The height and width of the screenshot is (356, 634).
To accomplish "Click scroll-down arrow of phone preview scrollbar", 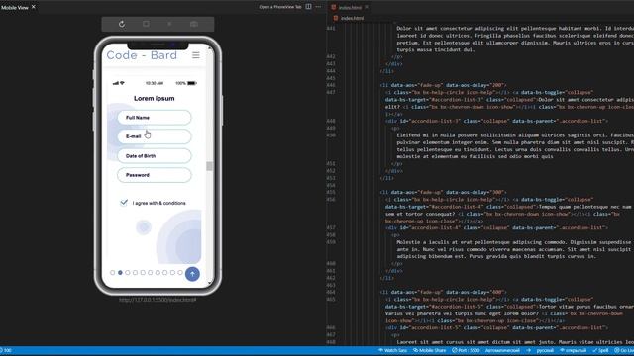I will [x=209, y=284].
